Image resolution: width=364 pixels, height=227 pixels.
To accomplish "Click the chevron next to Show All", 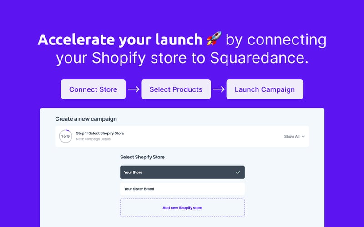I will 303,137.
